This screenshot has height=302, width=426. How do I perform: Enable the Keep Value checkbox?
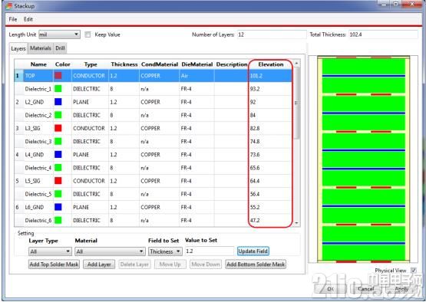pyautogui.click(x=88, y=34)
